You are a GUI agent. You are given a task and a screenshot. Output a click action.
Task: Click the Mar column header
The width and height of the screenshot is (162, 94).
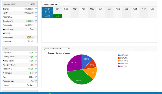75,9
